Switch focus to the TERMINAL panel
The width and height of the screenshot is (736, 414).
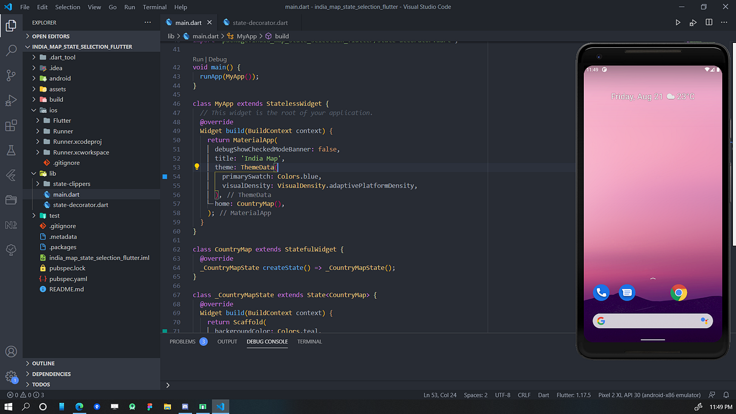click(309, 342)
